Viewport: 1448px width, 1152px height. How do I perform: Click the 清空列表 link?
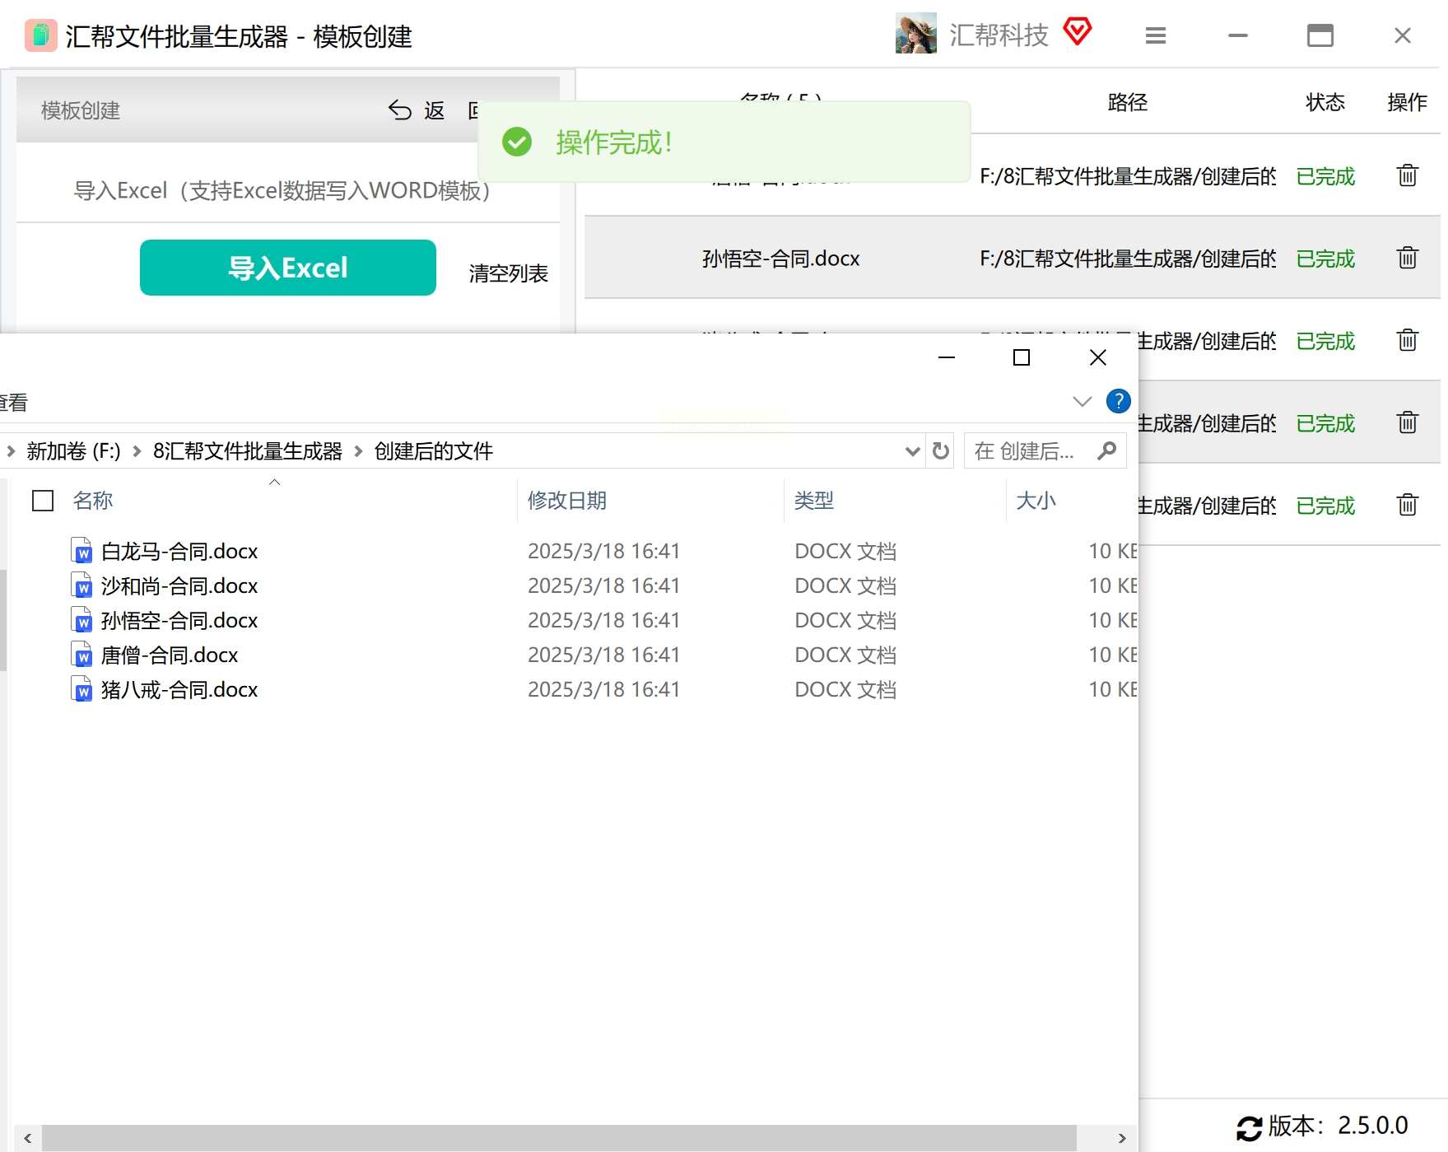coord(509,273)
